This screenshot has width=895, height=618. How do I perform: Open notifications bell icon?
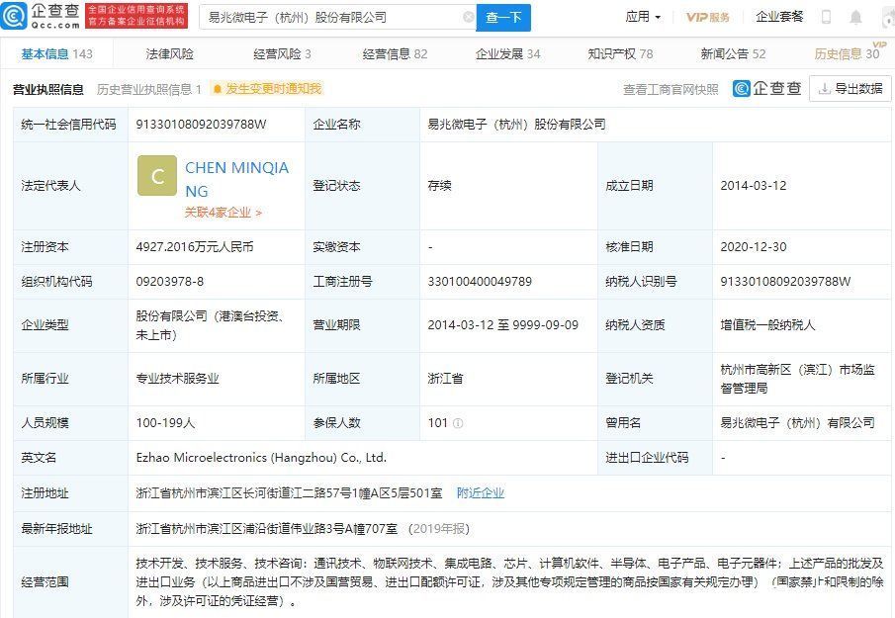tap(855, 17)
